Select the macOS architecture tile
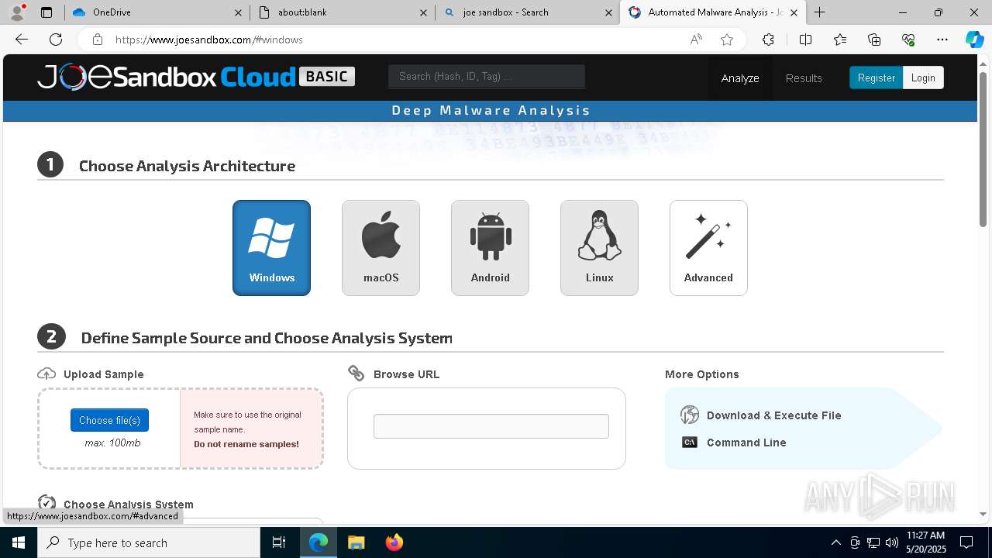This screenshot has height=558, width=992. (x=381, y=248)
